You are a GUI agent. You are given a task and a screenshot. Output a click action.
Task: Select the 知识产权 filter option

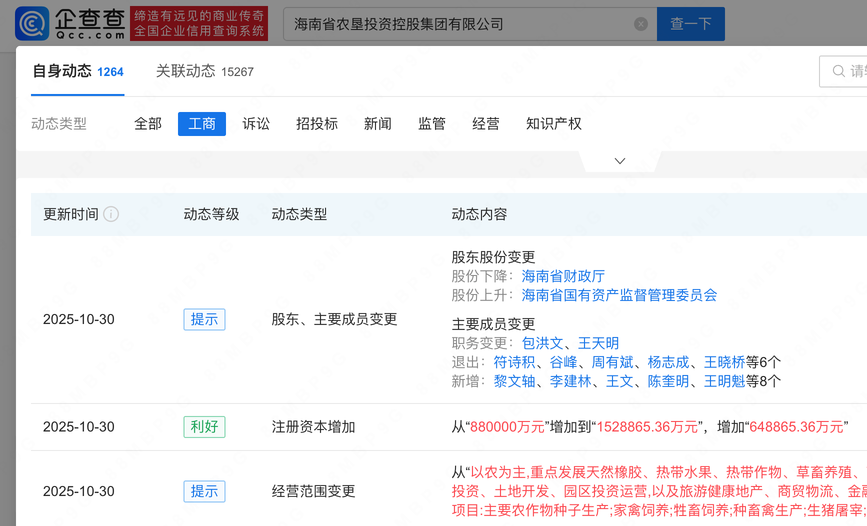pos(553,123)
